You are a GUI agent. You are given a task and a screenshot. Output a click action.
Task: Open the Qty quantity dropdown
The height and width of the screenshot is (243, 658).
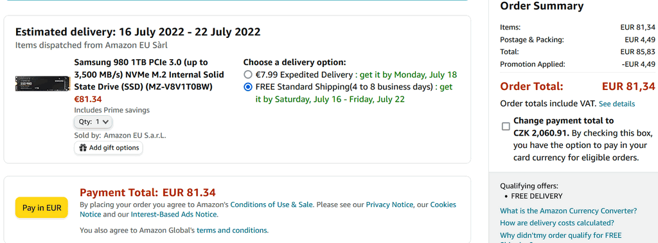(x=93, y=122)
